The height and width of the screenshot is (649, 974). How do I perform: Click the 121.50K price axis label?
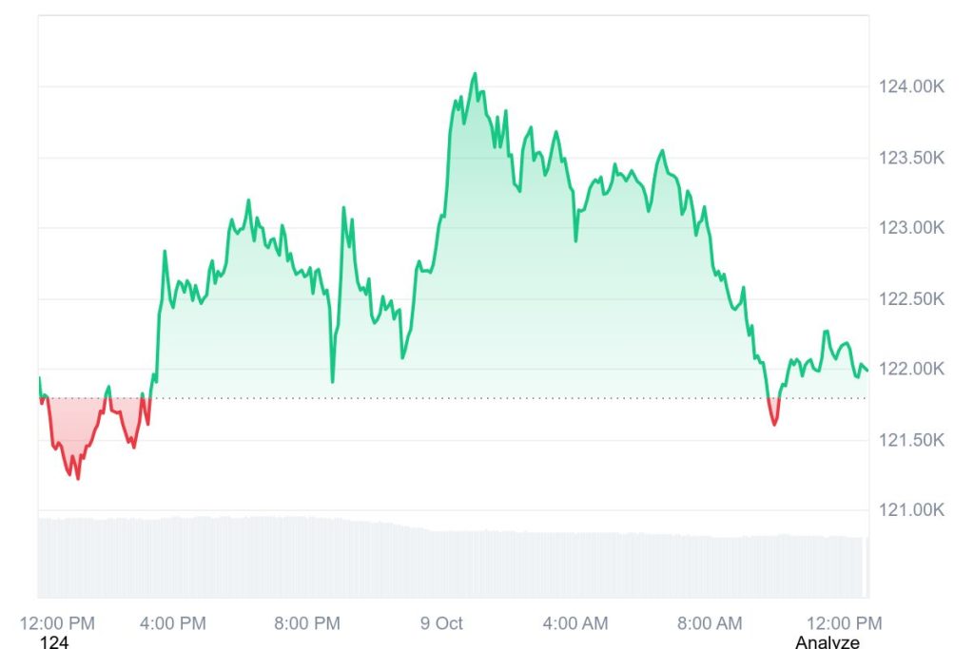point(910,440)
